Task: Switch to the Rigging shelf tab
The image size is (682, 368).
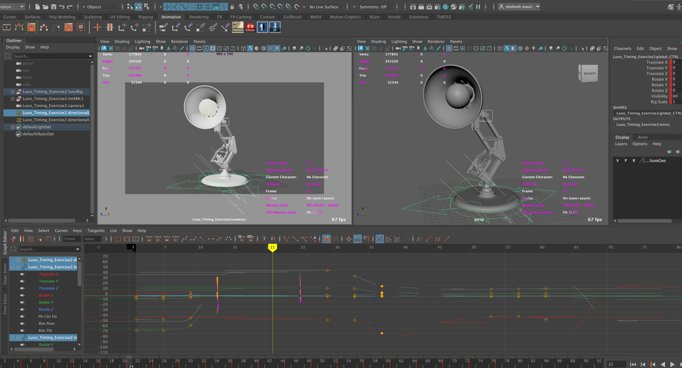Action: [145, 17]
